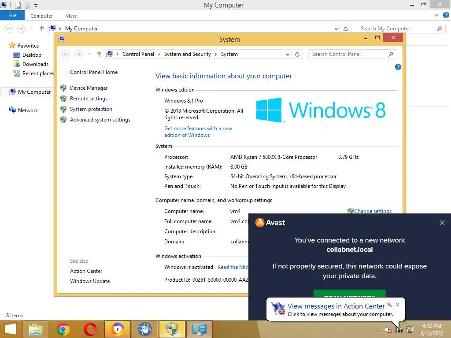
Task: Launch Google Chrome from the taskbar
Action: (63, 329)
